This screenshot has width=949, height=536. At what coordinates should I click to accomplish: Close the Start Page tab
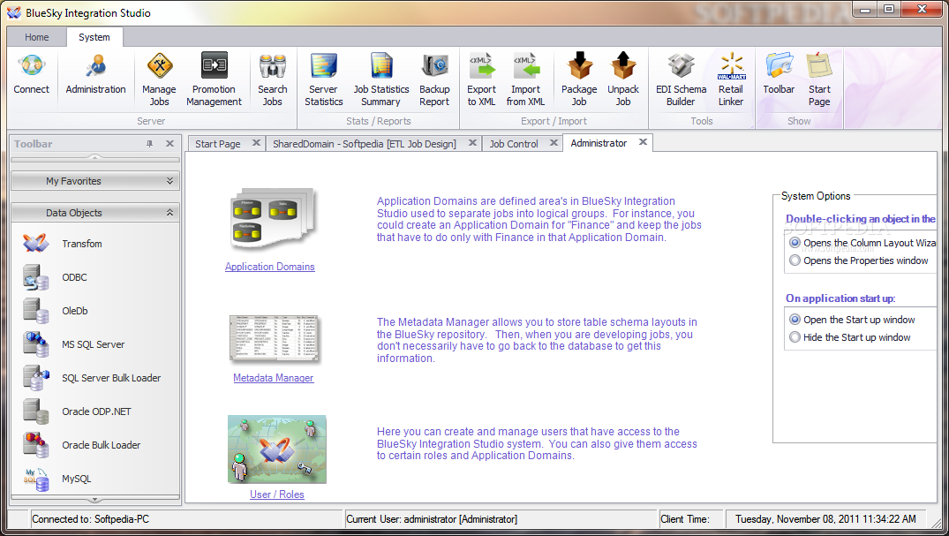[x=256, y=143]
